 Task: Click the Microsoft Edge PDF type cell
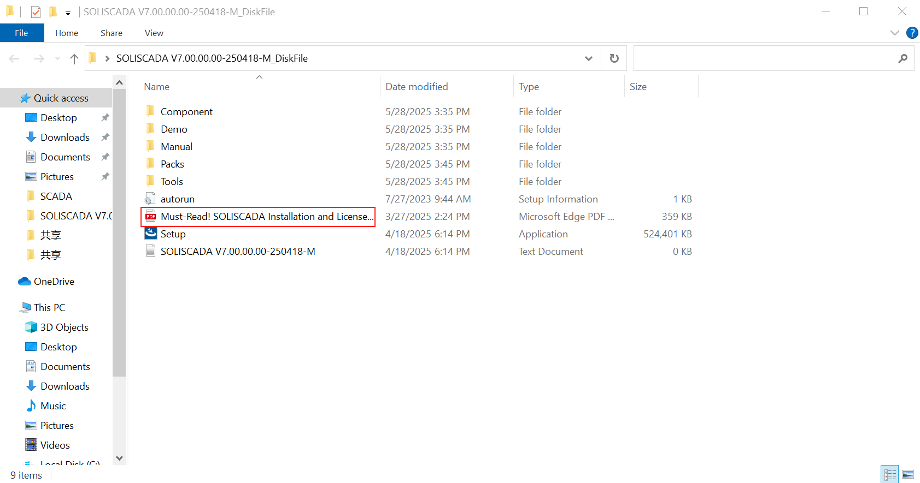click(x=566, y=217)
